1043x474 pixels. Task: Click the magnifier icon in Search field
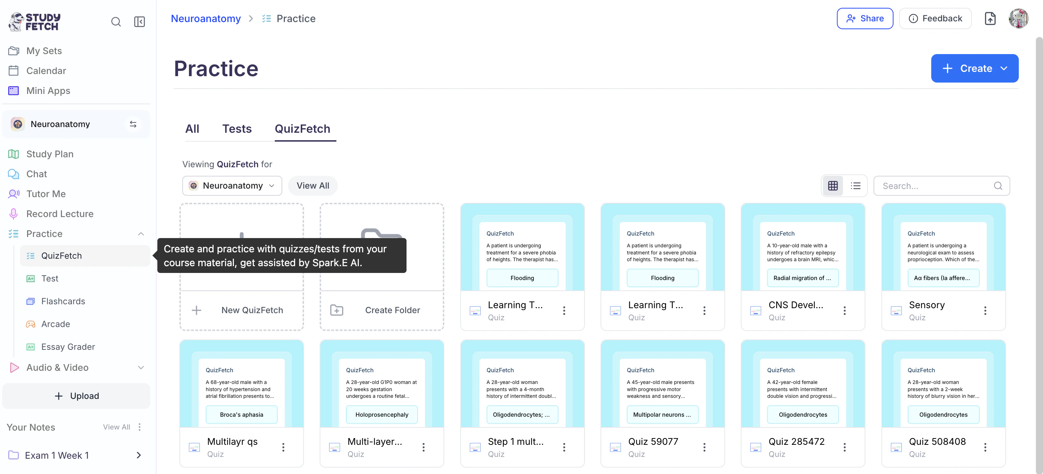pos(998,185)
